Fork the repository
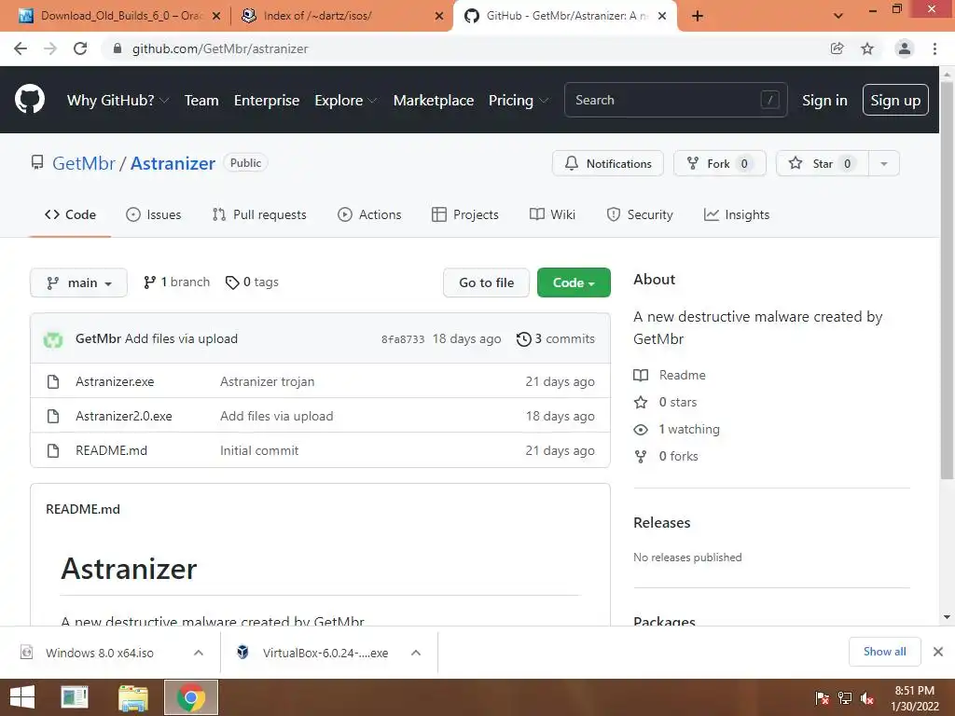Image resolution: width=955 pixels, height=716 pixels. tap(719, 163)
